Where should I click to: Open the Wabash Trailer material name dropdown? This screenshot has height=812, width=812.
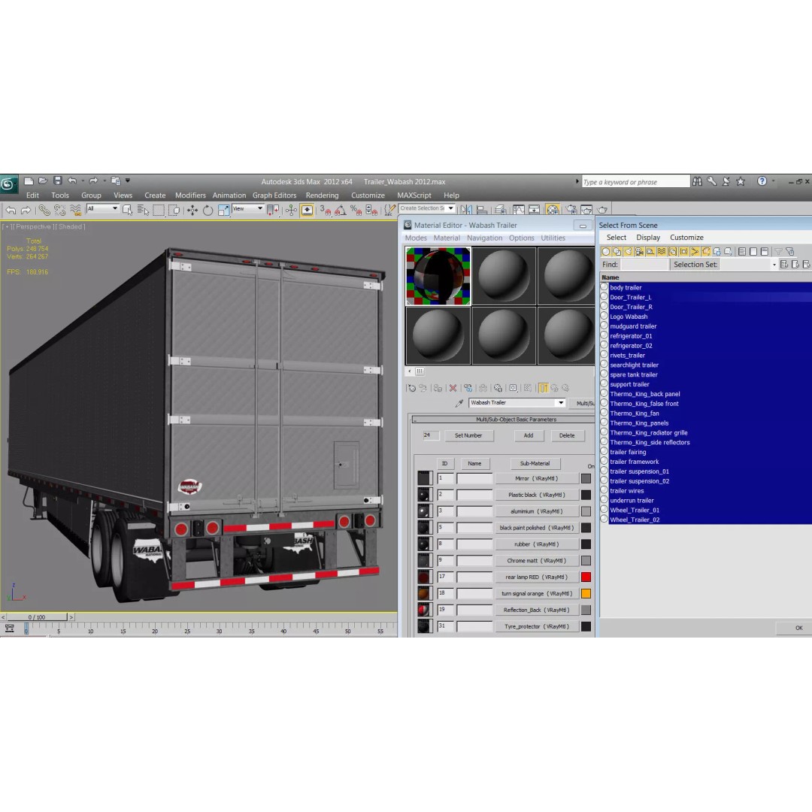click(561, 402)
